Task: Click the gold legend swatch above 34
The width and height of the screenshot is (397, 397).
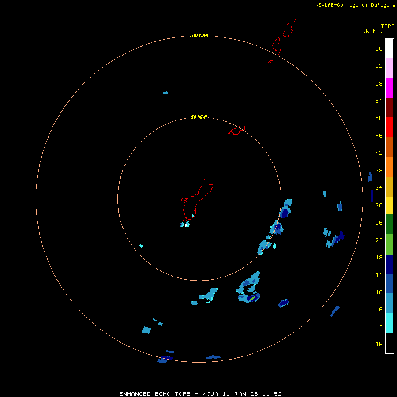Action: [390, 187]
